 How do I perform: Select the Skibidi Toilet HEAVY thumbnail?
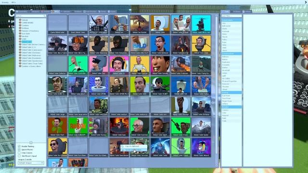(160, 86)
